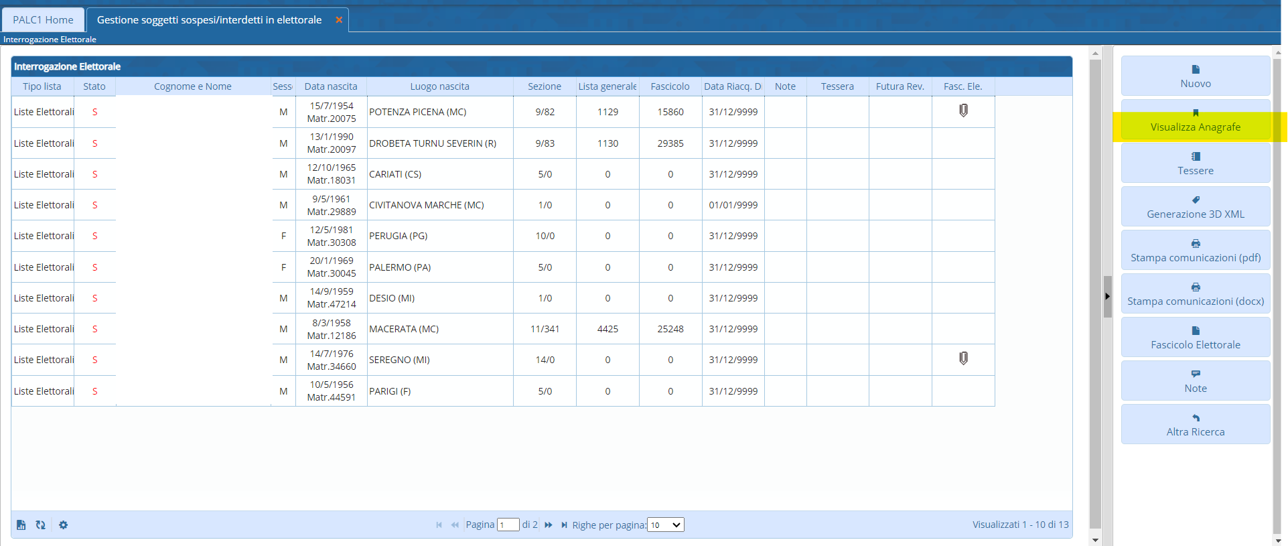Click the export table icon in footer

pos(21,525)
